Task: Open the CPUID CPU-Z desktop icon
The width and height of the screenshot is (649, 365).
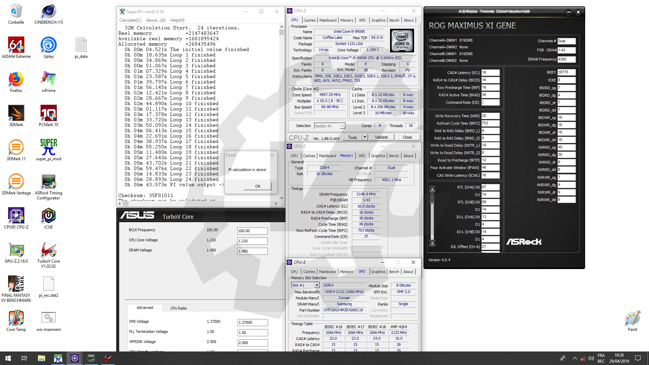Action: pos(16,218)
